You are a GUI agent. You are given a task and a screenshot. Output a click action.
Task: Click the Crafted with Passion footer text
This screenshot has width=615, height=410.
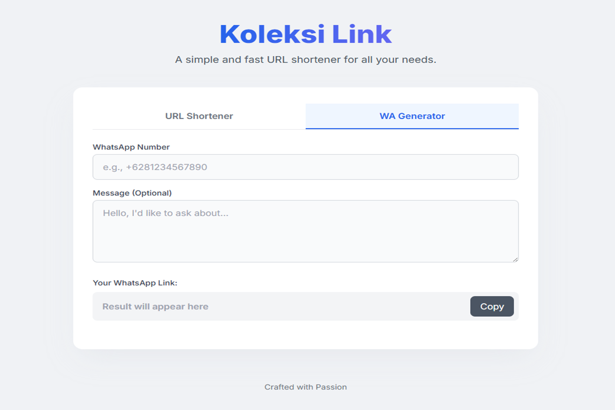pos(305,387)
